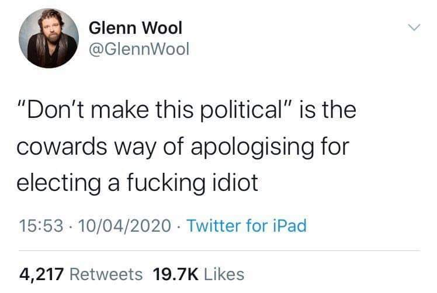Image resolution: width=437 pixels, height=293 pixels.
Task: Open the @GlennWool handle link
Action: [x=139, y=49]
